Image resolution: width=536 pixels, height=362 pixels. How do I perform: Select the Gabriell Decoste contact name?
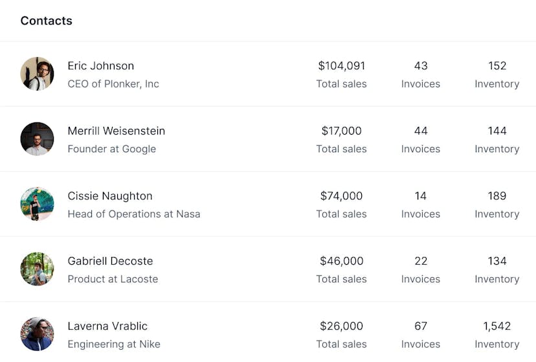[110, 261]
